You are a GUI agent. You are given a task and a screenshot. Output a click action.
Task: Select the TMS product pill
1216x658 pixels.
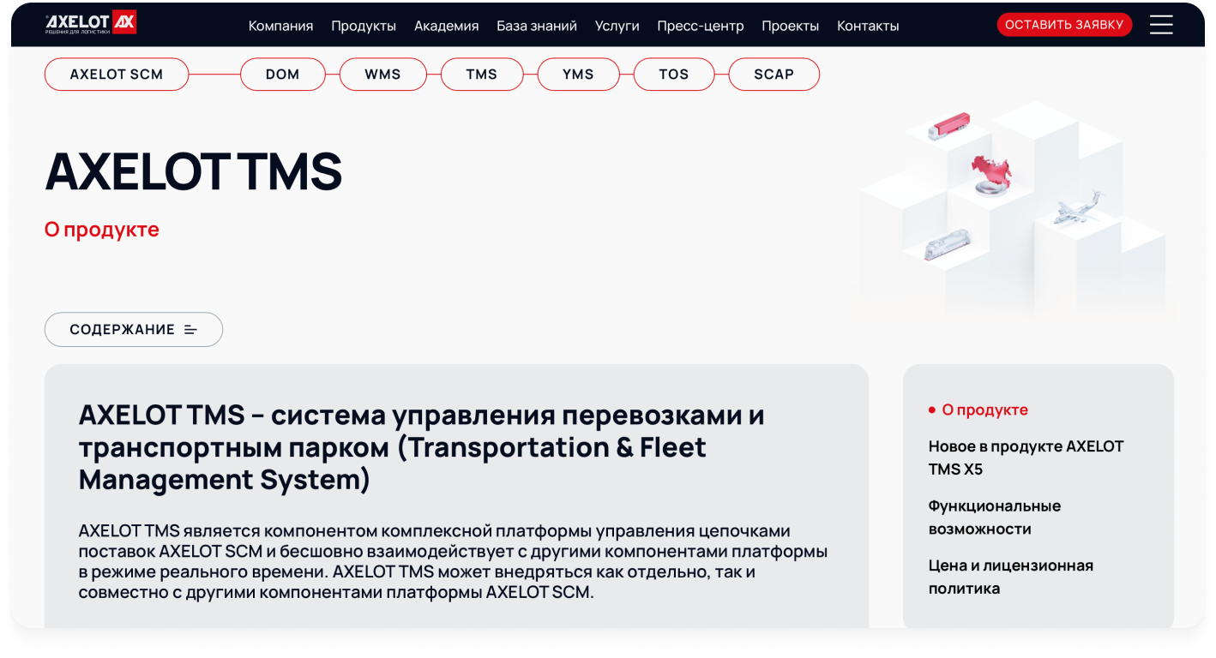[x=482, y=75]
